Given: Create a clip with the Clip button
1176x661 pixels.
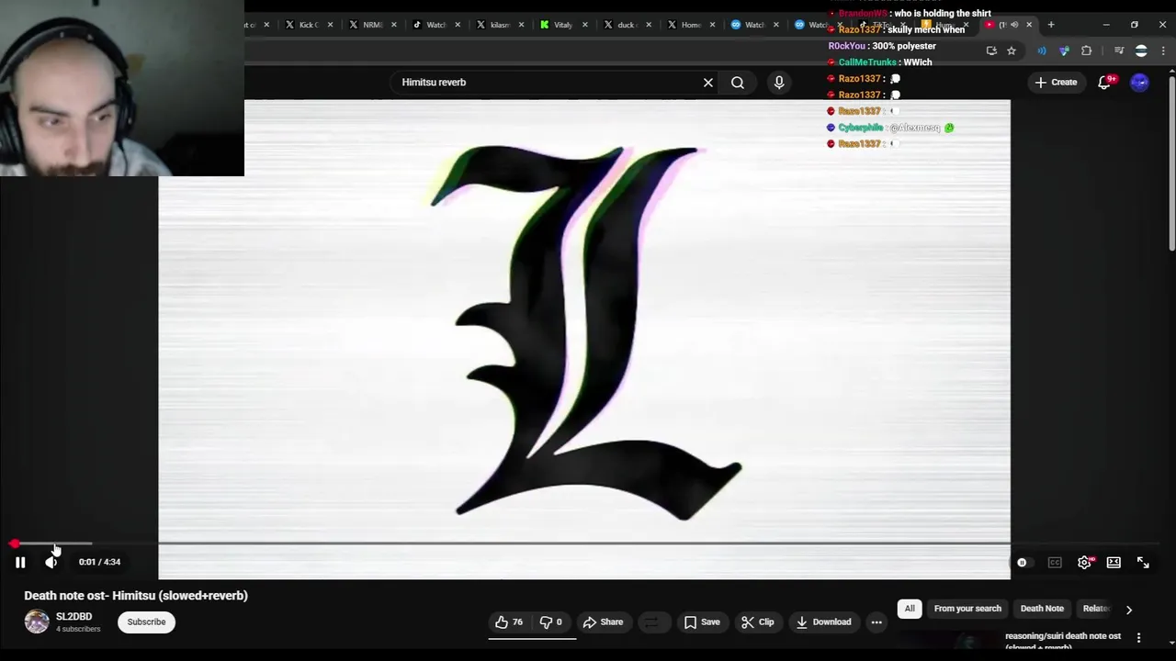Looking at the screenshot, I should (x=758, y=622).
